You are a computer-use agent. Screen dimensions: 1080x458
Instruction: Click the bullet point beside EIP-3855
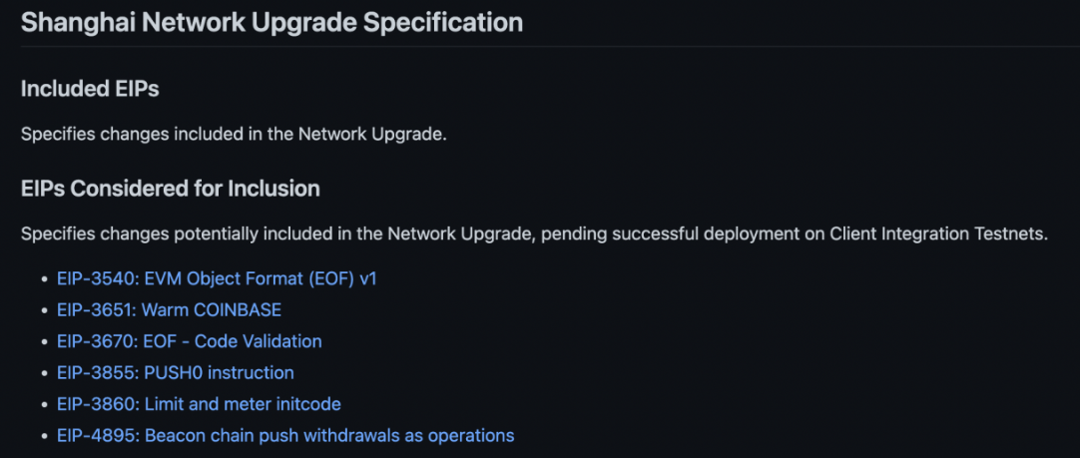pyautogui.click(x=44, y=373)
